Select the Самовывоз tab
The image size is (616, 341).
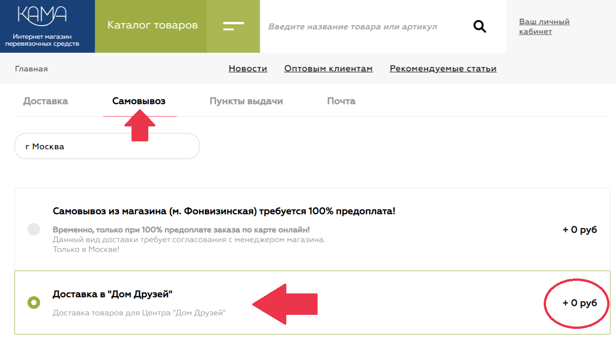pyautogui.click(x=139, y=101)
